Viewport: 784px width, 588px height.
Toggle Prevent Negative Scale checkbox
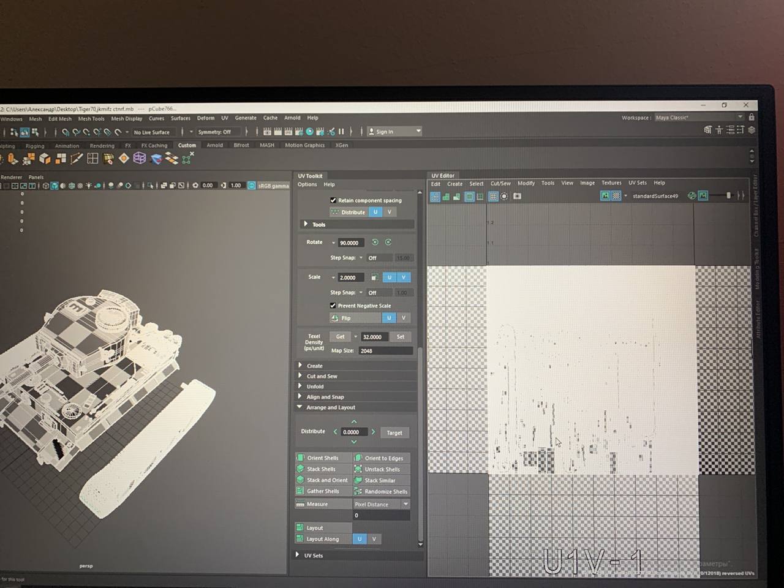point(333,306)
